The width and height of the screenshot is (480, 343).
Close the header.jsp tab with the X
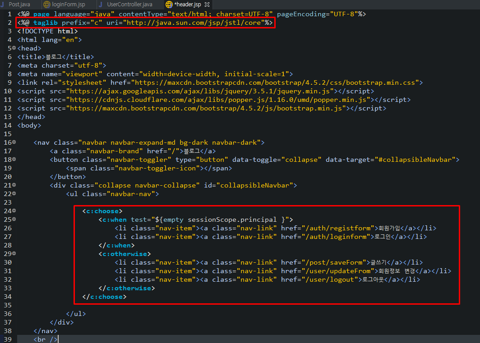[x=207, y=5]
